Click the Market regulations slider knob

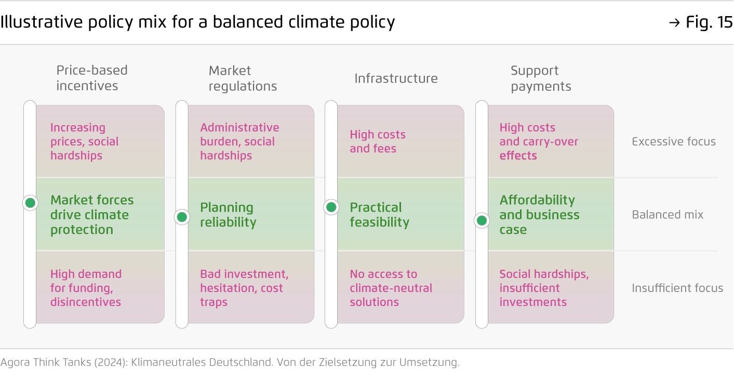point(182,217)
